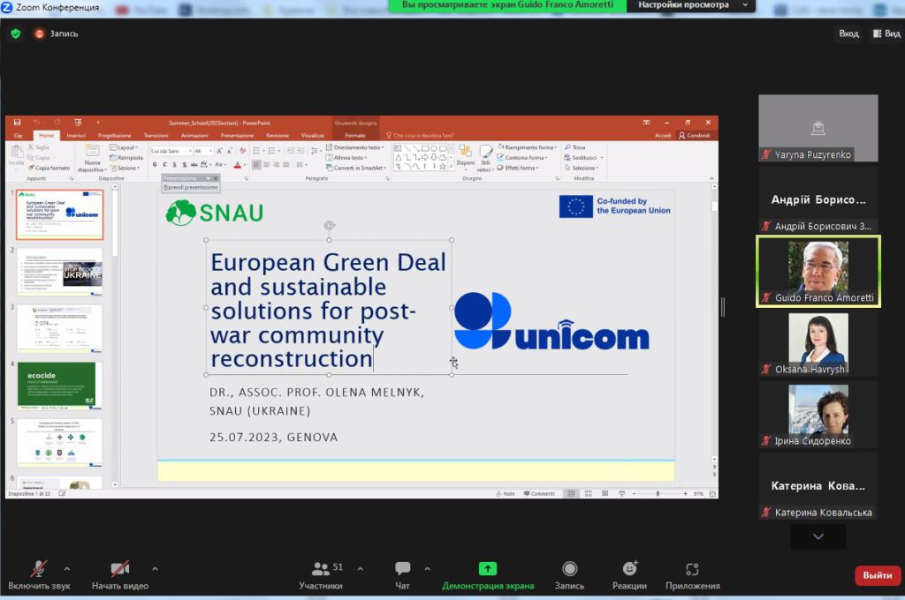The height and width of the screenshot is (600, 905).
Task: Unmute microphone with Включить звук
Action: pyautogui.click(x=39, y=569)
